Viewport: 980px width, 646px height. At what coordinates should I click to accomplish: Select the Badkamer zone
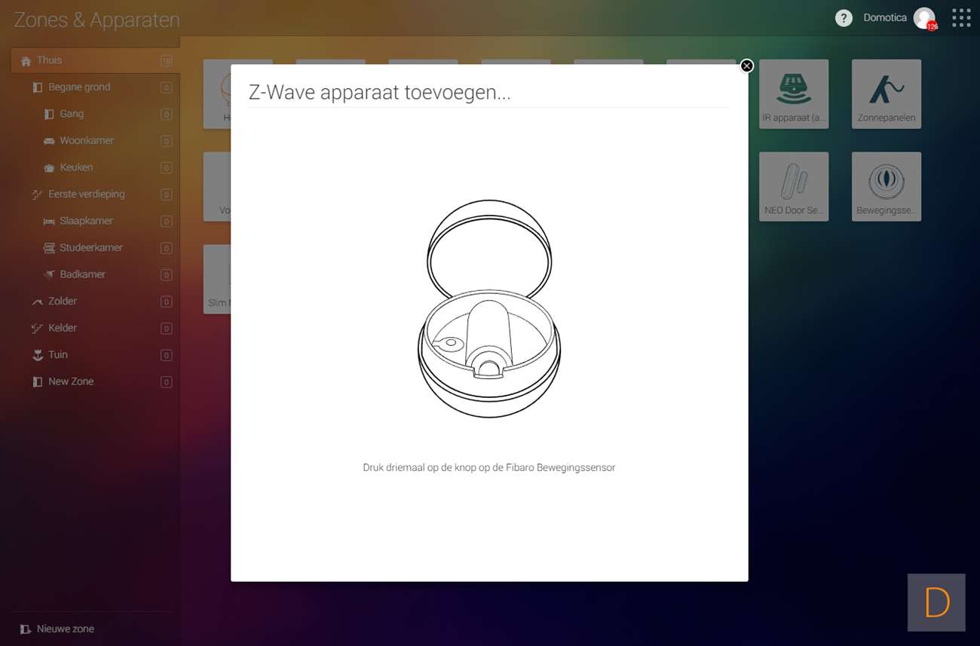[101, 274]
